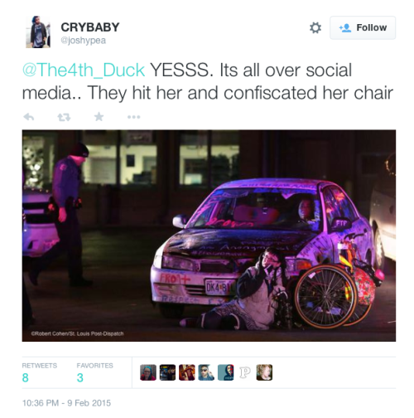
Task: Open fourth retweeter avatar wearing sunglasses
Action: [206, 372]
